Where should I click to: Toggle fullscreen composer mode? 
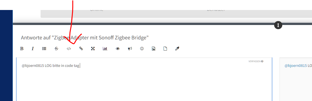tap(93, 49)
